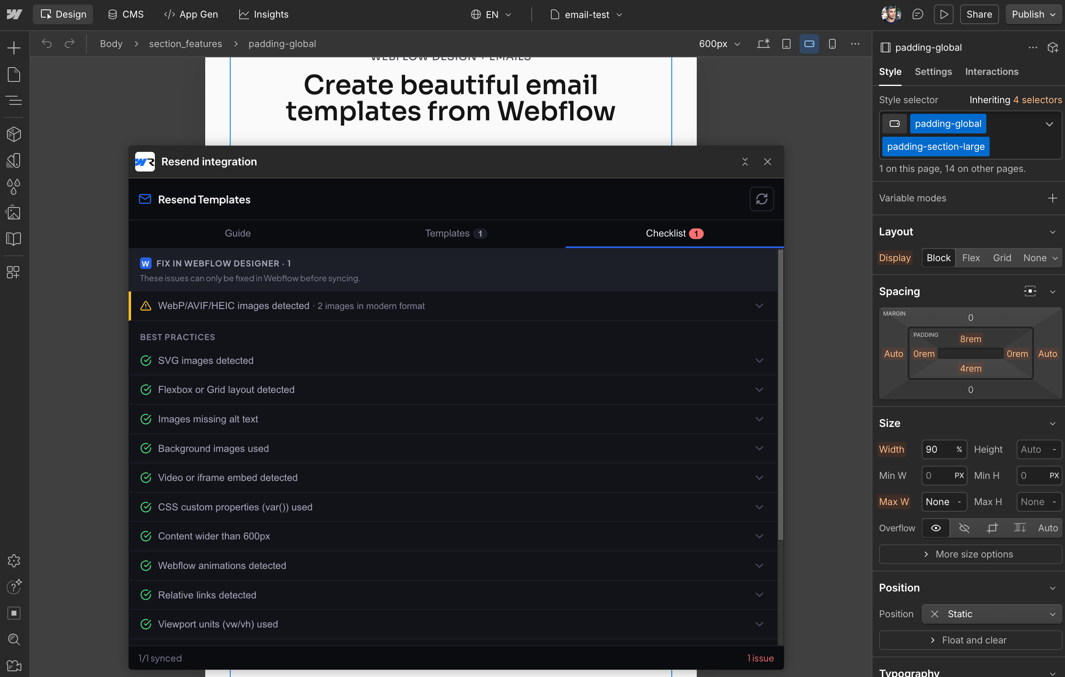This screenshot has height=677, width=1065.
Task: Click the Preview play button
Action: click(943, 15)
